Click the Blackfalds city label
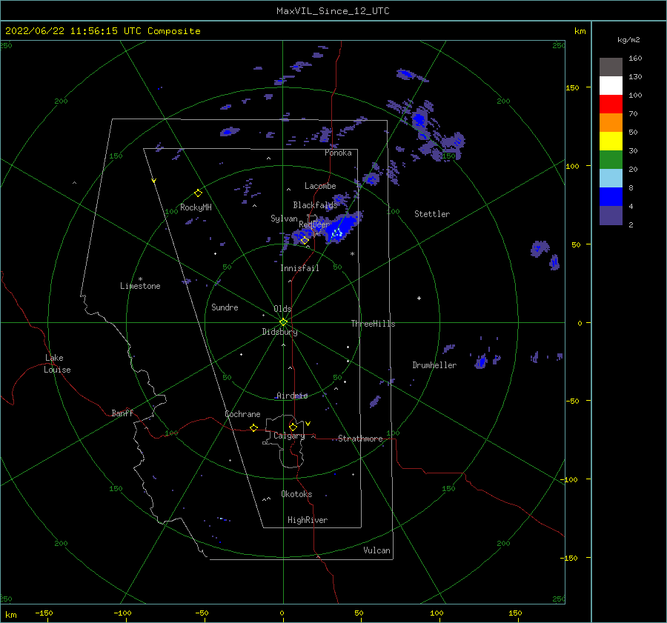Screen dimensions: 667x623 click(x=315, y=205)
